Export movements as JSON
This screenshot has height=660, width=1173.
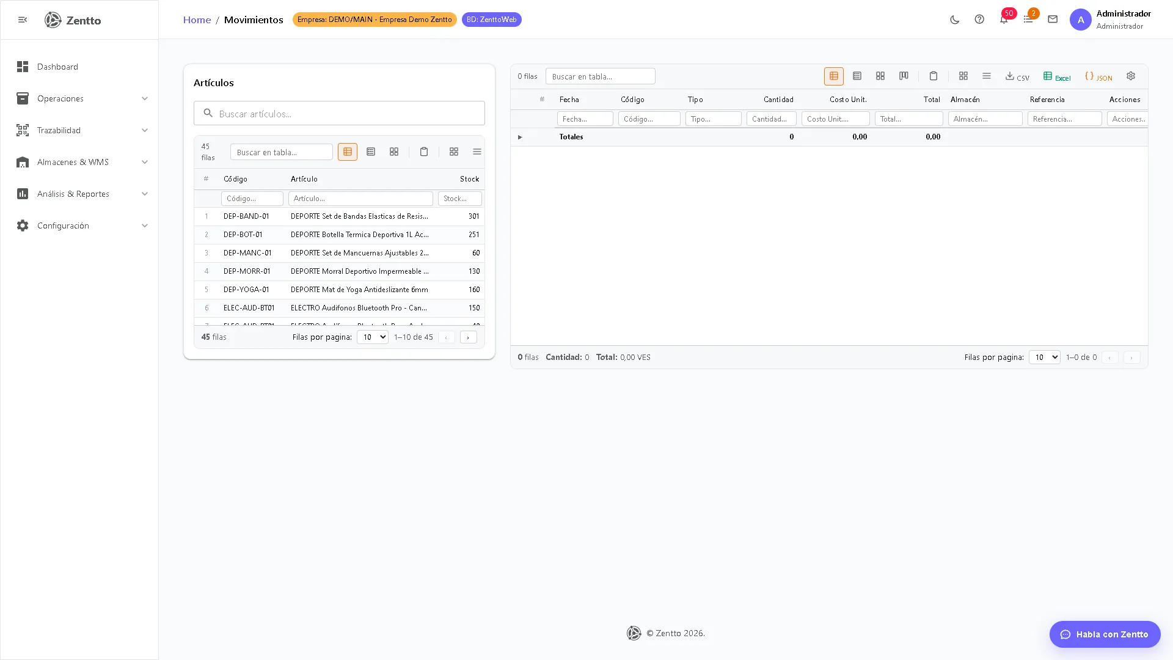tap(1098, 76)
